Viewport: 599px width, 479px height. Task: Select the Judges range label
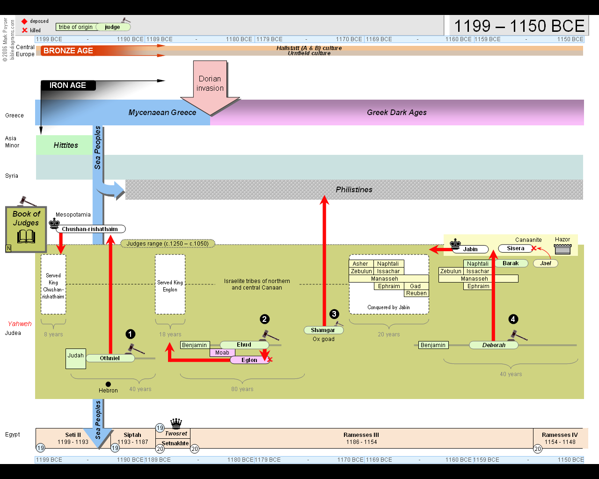pyautogui.click(x=168, y=244)
